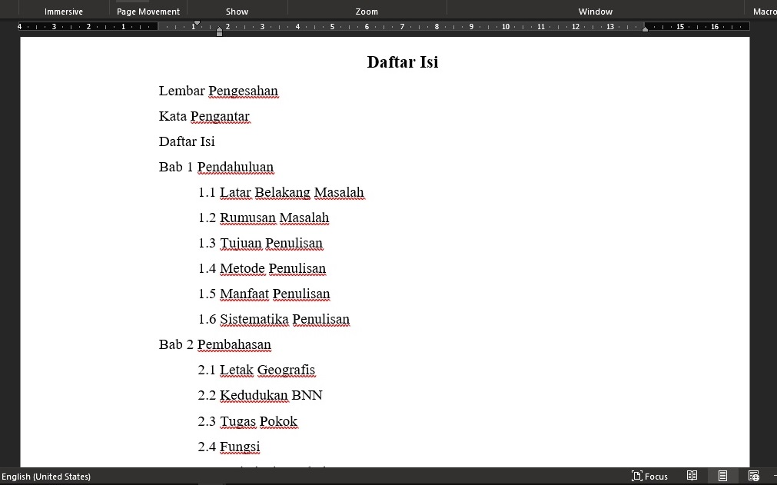Click the first line indent marker on ruler
The height and width of the screenshot is (485, 777).
pos(197,23)
